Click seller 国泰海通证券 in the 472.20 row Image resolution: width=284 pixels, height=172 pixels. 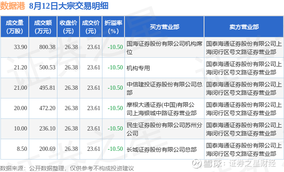[244, 109]
